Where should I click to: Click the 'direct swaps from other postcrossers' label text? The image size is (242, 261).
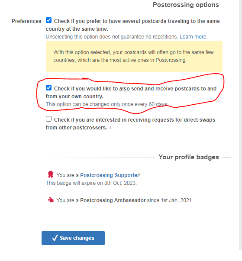click(x=130, y=124)
